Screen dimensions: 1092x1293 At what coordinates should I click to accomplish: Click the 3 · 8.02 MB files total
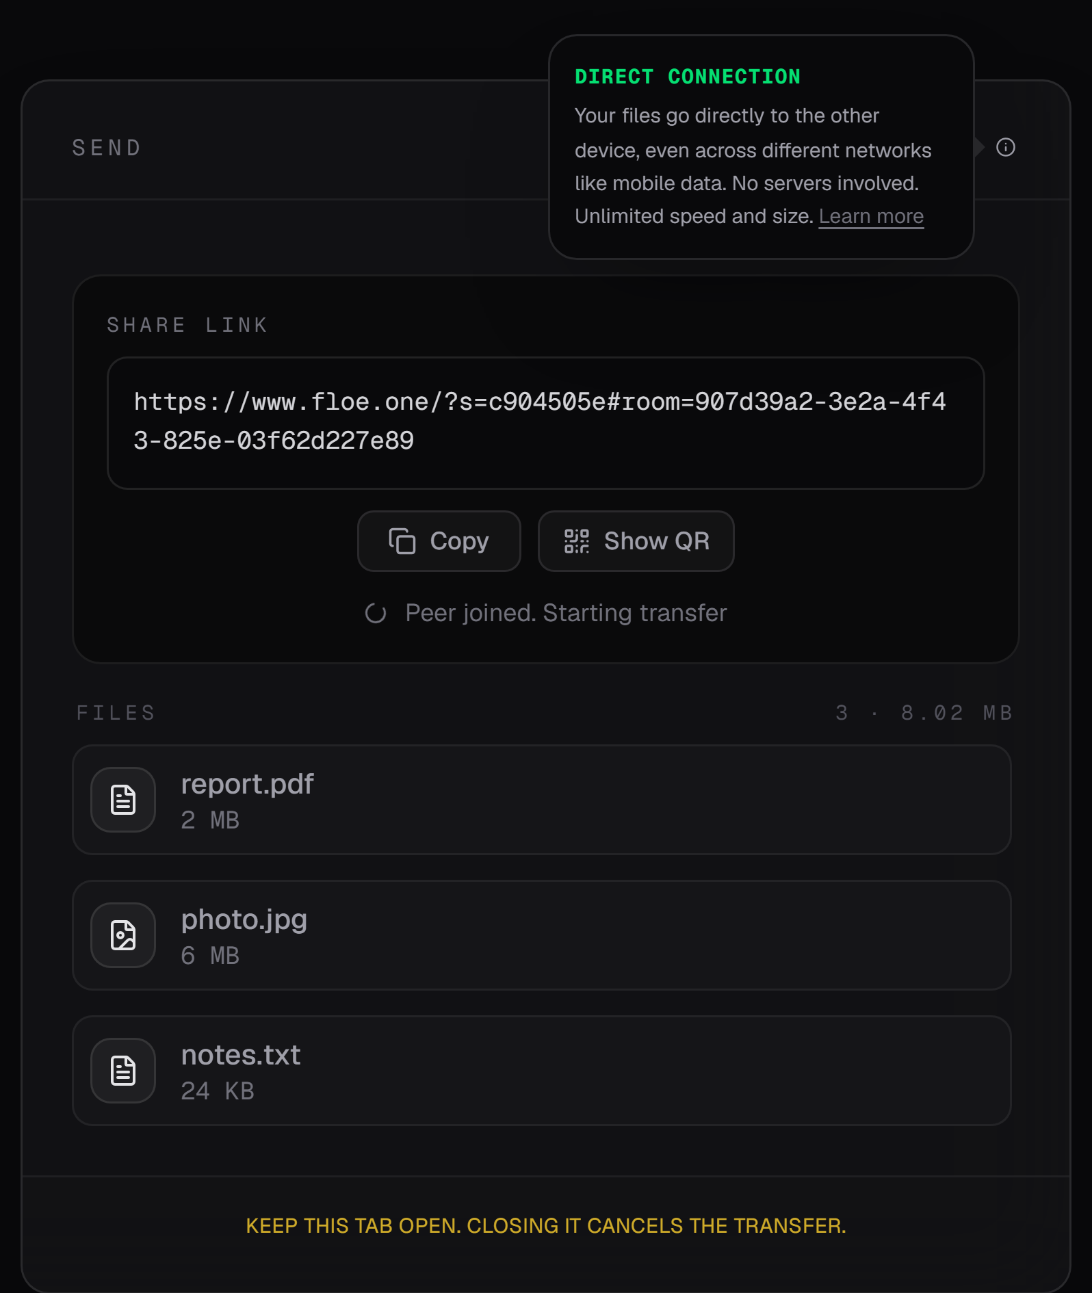coord(924,713)
